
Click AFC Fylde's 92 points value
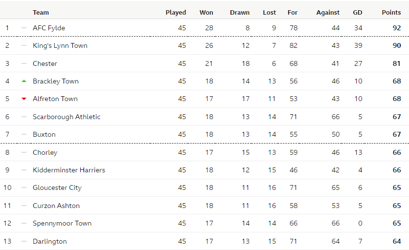click(397, 28)
